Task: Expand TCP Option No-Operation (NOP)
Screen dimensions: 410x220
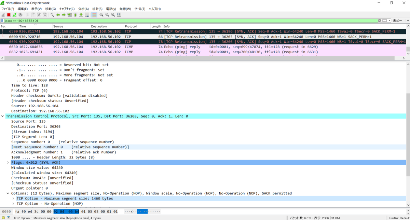Action: pyautogui.click(x=13, y=204)
